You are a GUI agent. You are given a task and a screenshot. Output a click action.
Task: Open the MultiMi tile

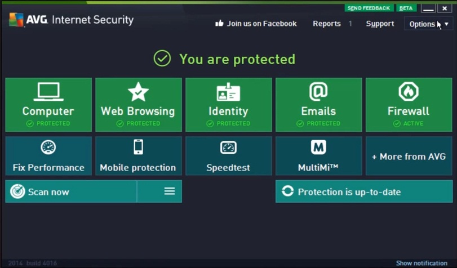(x=318, y=156)
